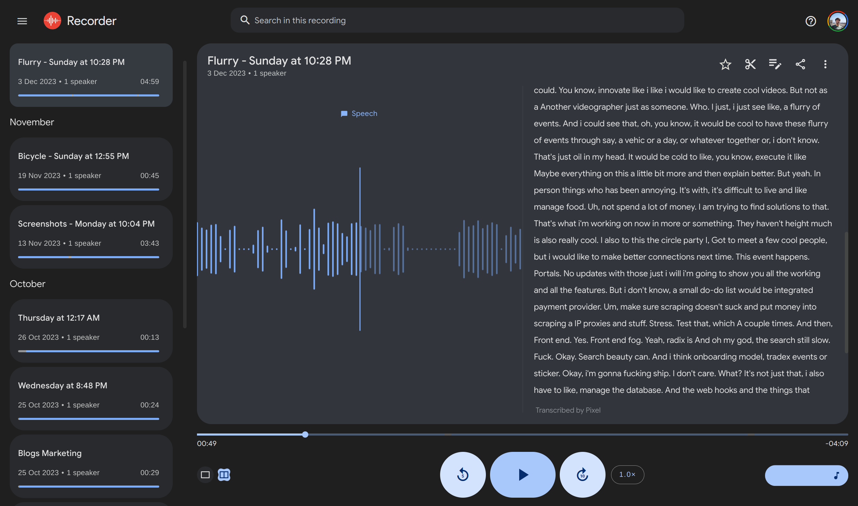
Task: Click the -04:09 remaining time label
Action: coord(836,444)
